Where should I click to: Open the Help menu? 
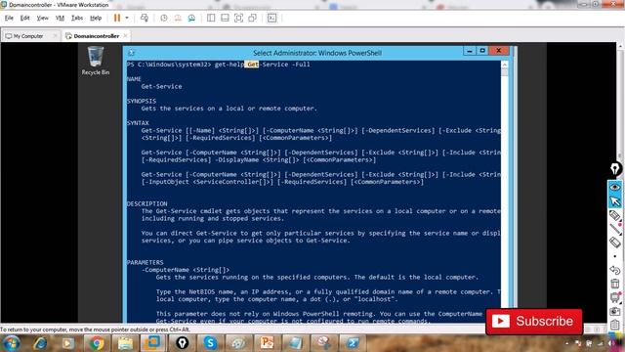coord(96,18)
